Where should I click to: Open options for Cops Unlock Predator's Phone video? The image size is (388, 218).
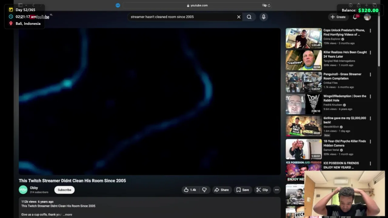[370, 31]
